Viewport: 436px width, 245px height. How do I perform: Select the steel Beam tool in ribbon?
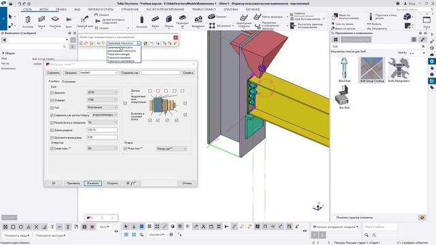pos(42,22)
